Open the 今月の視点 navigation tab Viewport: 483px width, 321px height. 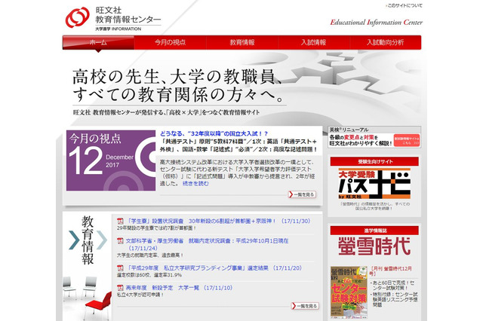170,42
